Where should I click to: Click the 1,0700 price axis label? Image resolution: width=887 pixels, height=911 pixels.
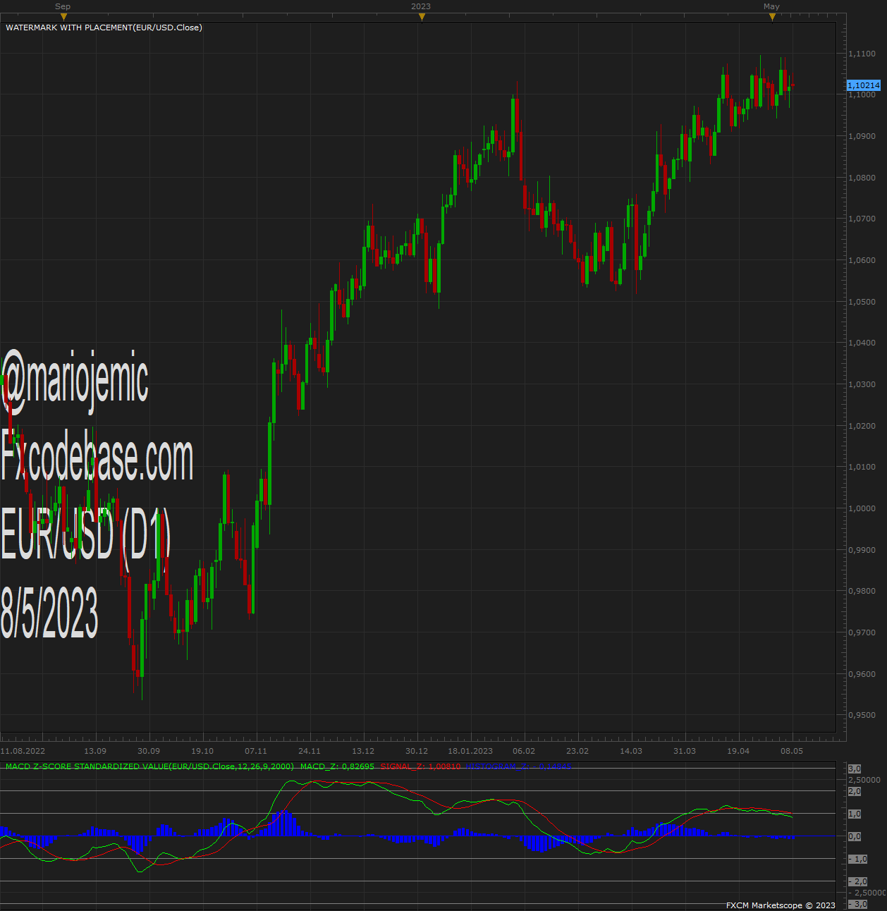862,219
